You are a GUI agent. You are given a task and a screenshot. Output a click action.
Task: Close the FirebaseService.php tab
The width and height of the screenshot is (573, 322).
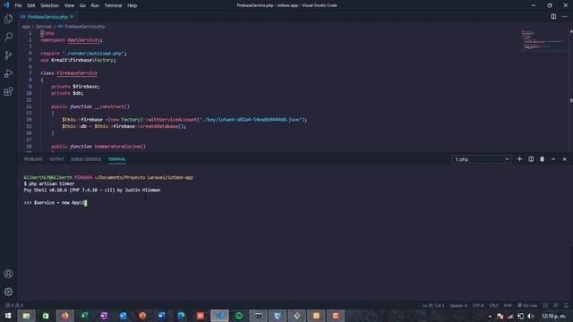click(72, 17)
